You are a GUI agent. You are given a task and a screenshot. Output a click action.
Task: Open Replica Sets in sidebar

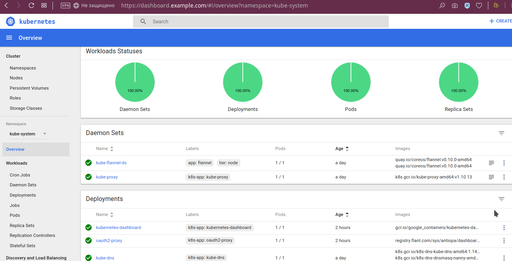(22, 225)
